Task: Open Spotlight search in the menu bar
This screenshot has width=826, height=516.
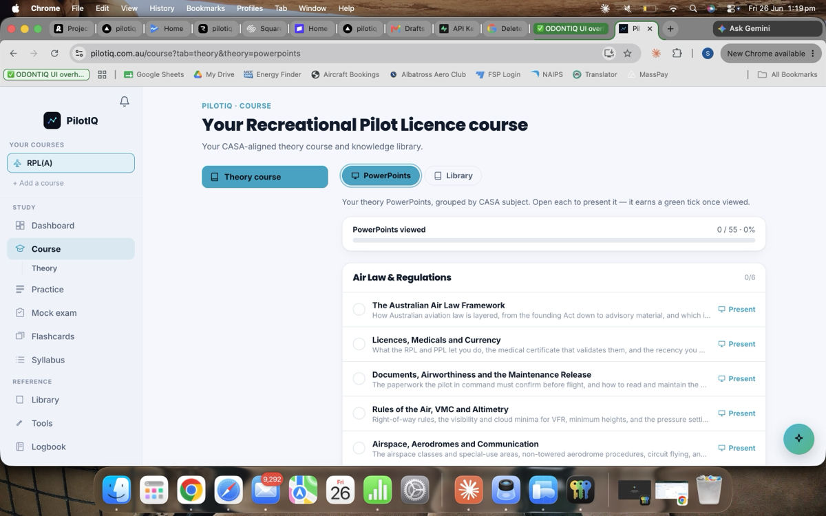Action: click(x=693, y=8)
